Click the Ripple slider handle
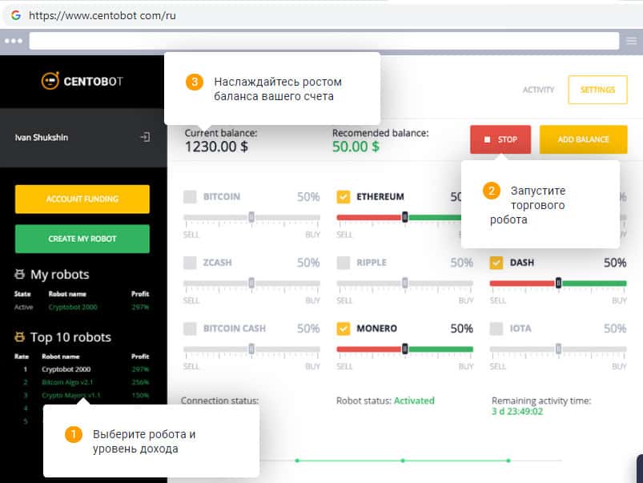This screenshot has height=483, width=643. [x=404, y=283]
